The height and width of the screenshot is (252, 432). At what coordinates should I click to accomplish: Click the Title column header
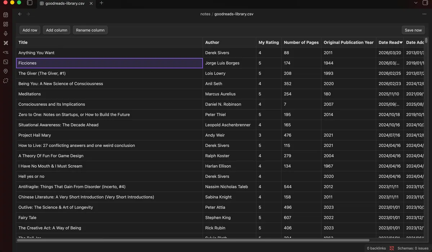click(109, 42)
